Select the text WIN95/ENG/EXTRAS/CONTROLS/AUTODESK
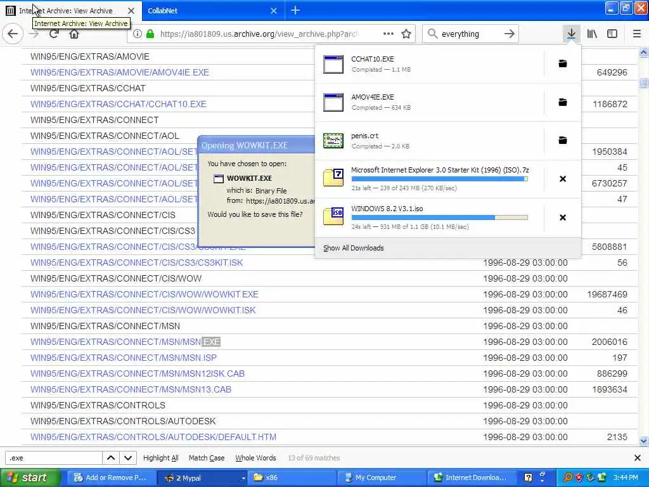 (123, 421)
